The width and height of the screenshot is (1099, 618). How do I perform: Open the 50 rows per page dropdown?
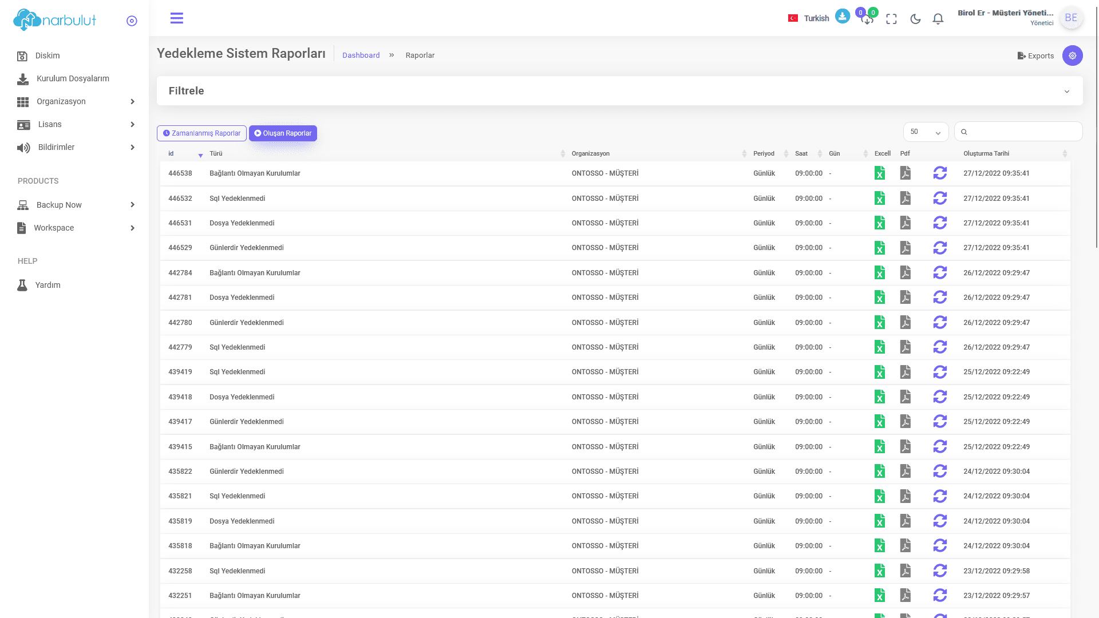(x=926, y=132)
